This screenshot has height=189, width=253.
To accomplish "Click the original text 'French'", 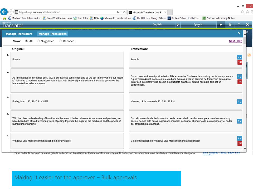I will pos(16,60).
